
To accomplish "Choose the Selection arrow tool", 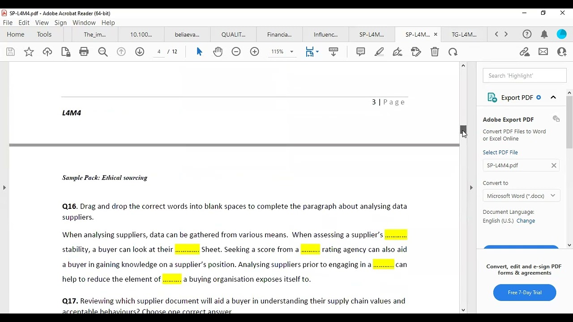I will point(200,52).
